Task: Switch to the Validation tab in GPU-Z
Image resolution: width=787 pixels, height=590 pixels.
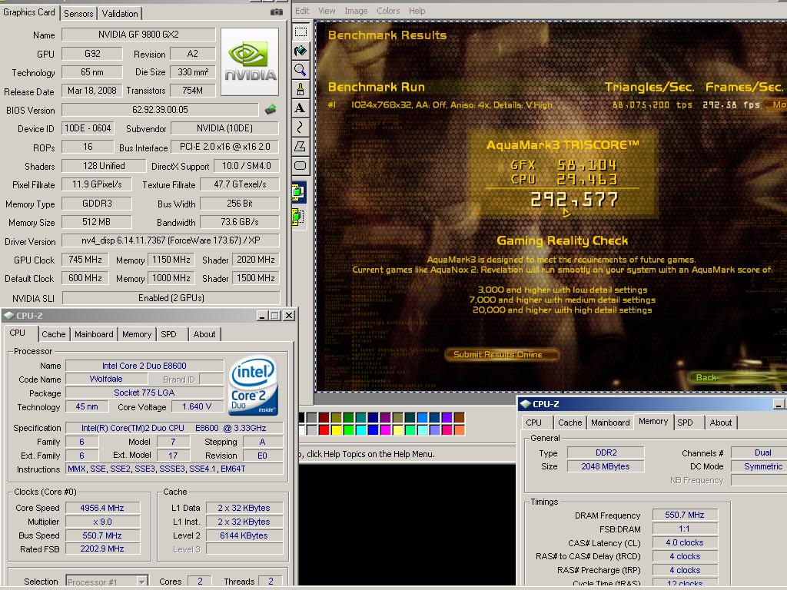Action: [x=119, y=14]
